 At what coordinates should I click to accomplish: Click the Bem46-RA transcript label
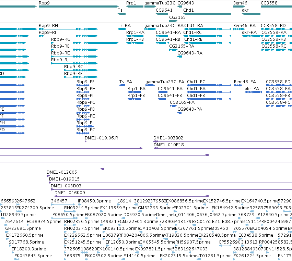[245, 26]
